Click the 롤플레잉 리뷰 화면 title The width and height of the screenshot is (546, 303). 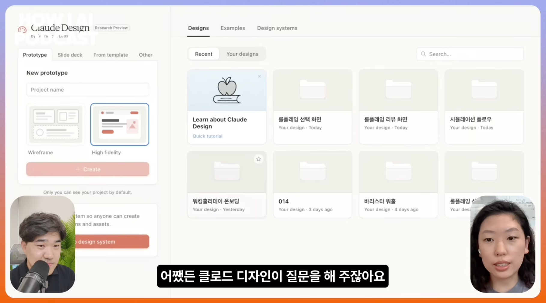pos(386,120)
